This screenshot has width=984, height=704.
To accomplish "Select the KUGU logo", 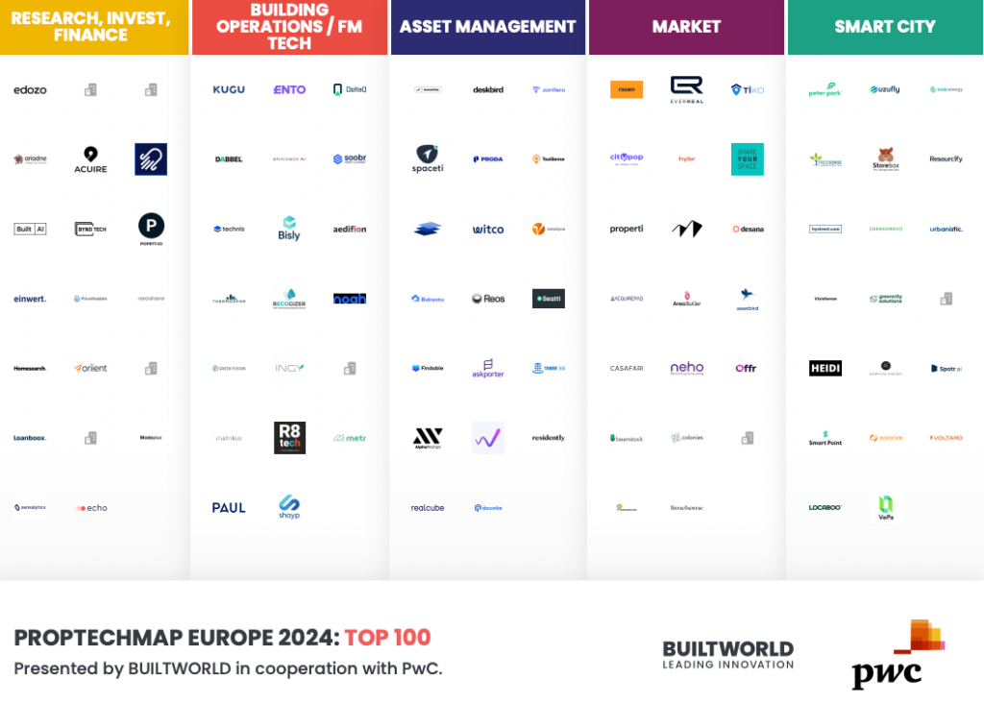I will click(x=229, y=89).
